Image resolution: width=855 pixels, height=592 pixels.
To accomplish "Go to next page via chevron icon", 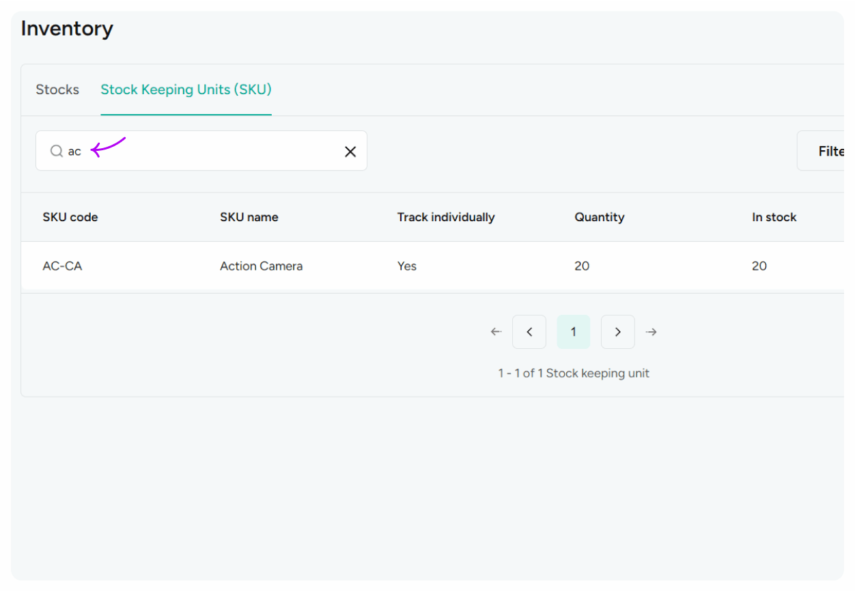I will point(617,331).
